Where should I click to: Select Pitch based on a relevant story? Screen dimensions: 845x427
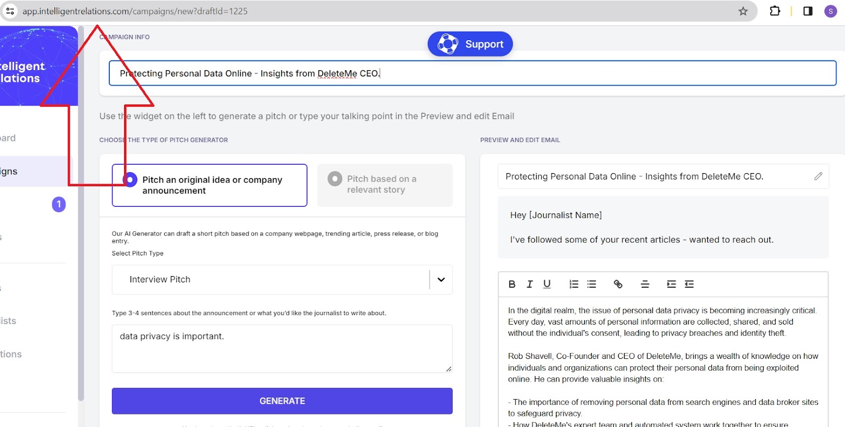[x=385, y=185]
